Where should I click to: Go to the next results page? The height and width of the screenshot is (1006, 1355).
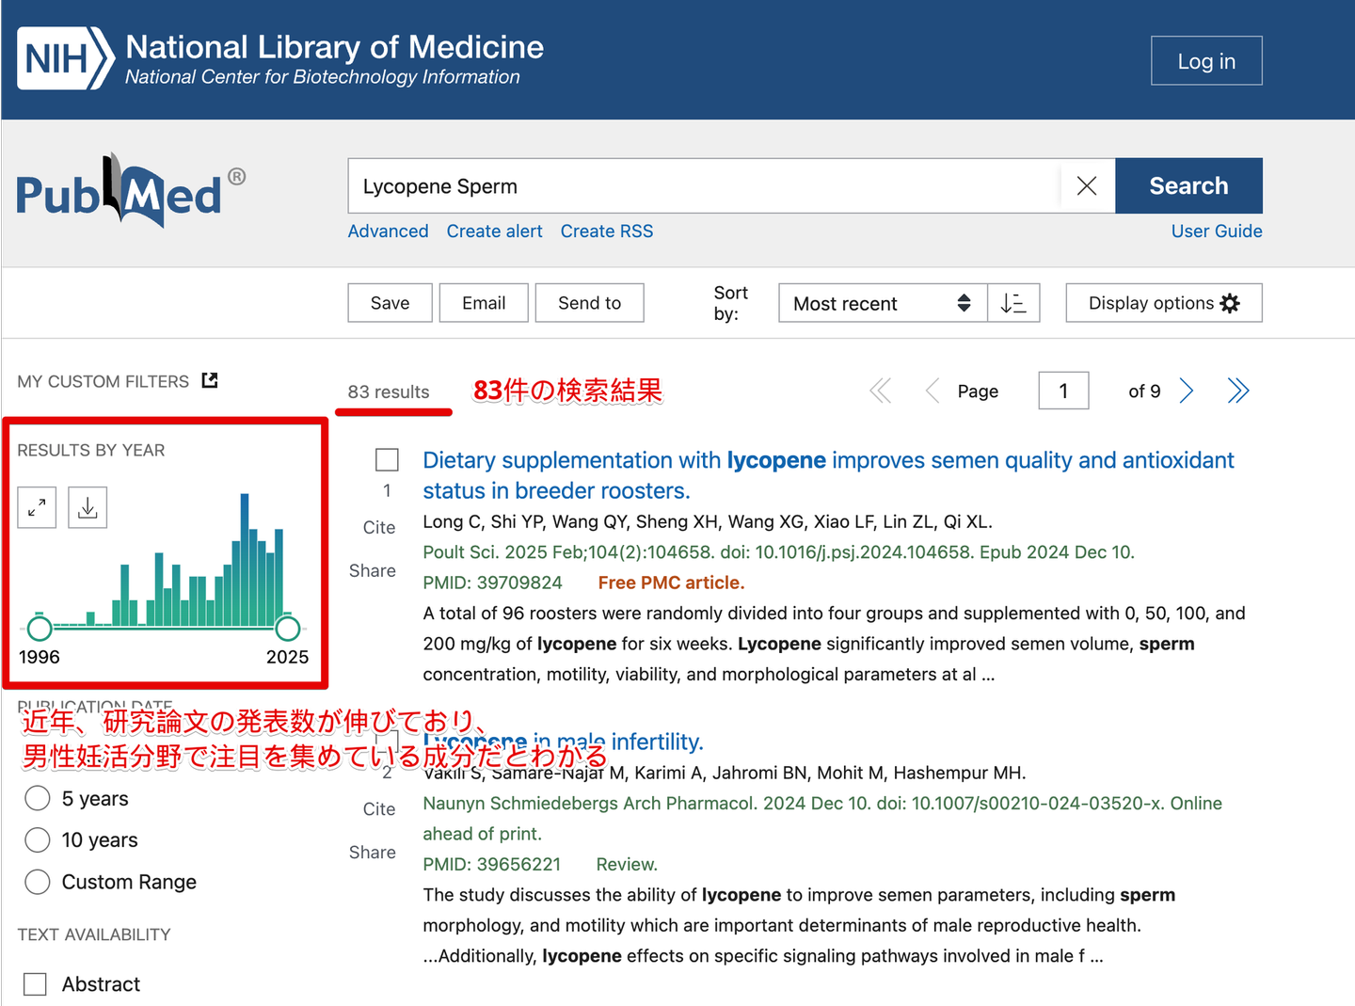[x=1187, y=391]
